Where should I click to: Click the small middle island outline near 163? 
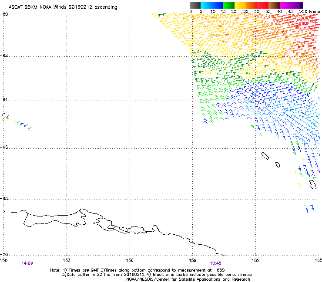pyautogui.click(x=278, y=165)
